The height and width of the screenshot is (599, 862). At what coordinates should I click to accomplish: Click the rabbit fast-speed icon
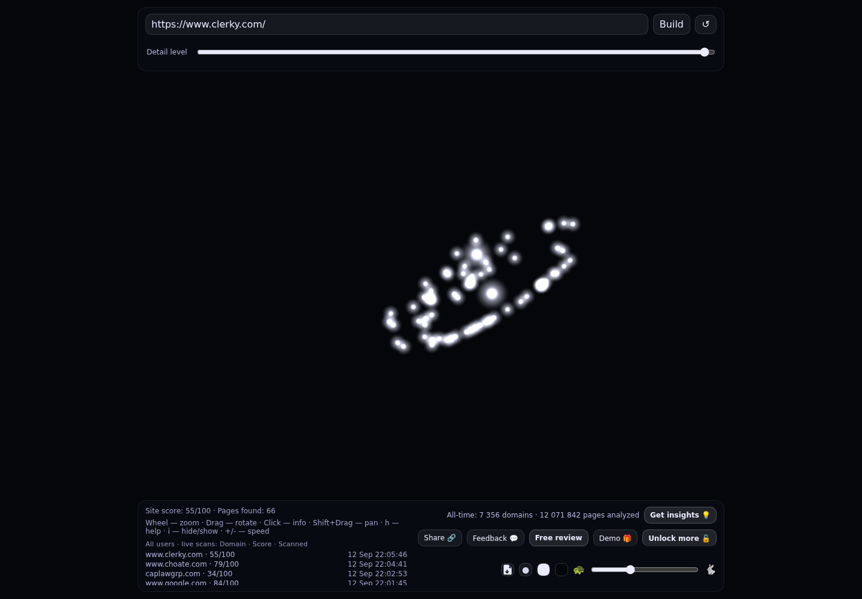(711, 570)
